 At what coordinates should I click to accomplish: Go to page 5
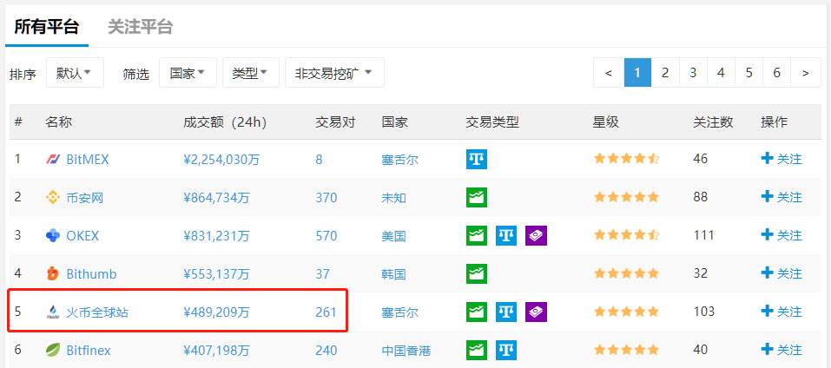pyautogui.click(x=749, y=73)
